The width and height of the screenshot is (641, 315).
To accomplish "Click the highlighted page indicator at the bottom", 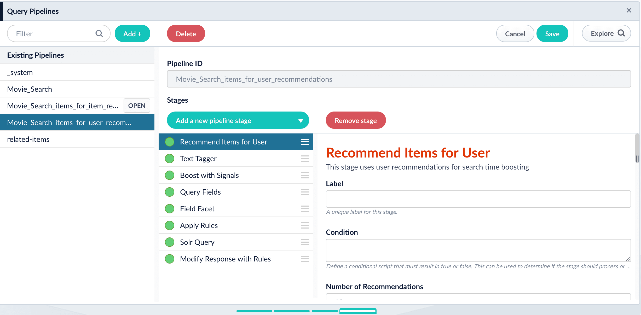I will tap(358, 311).
